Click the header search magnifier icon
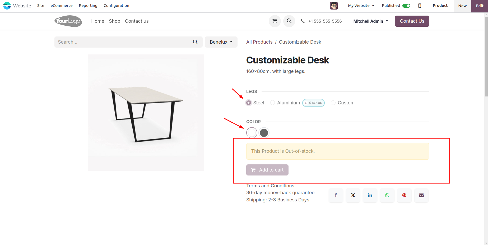Image resolution: width=488 pixels, height=245 pixels. point(289,21)
